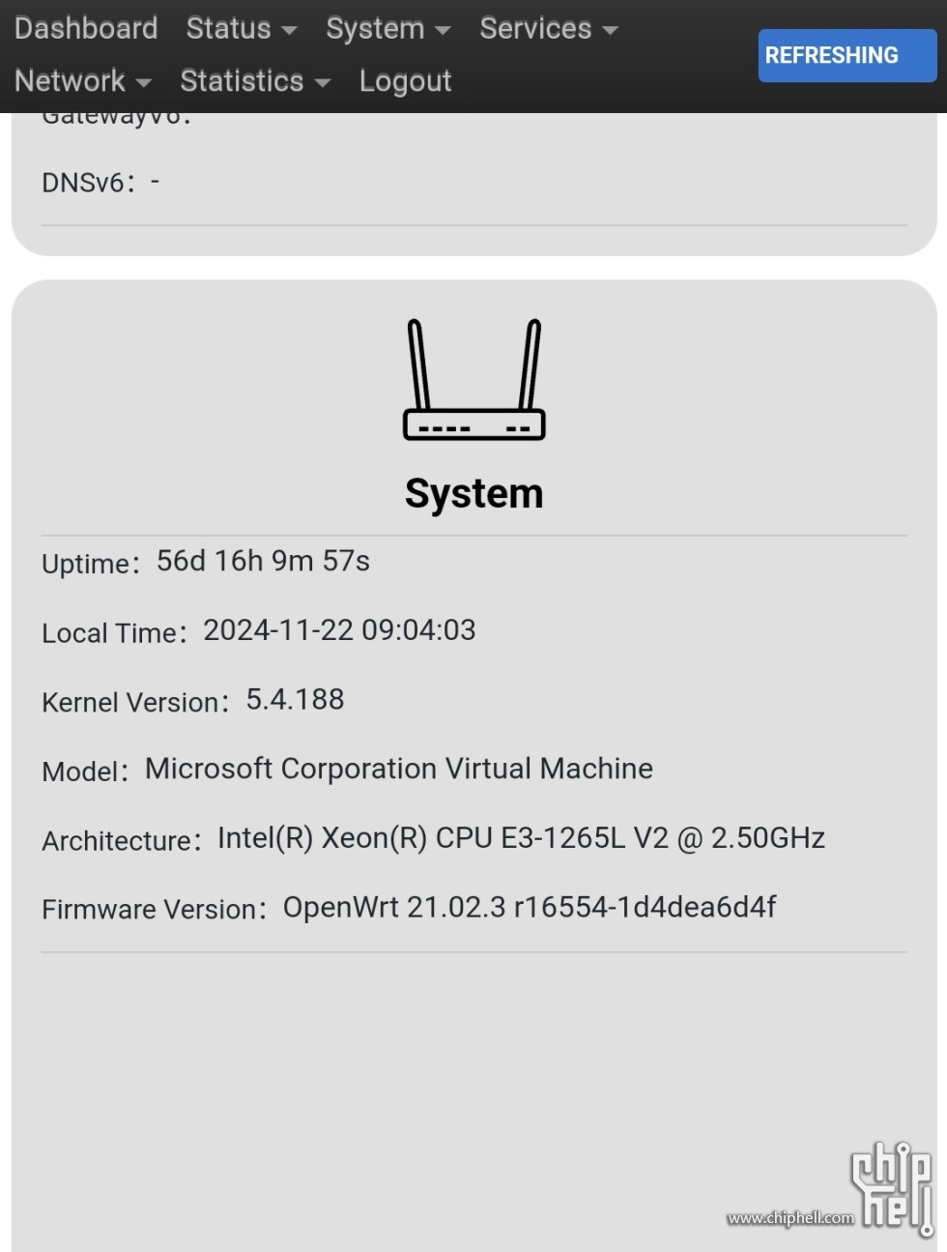947x1252 pixels.
Task: Click the Kernel Version label
Action: (x=135, y=702)
